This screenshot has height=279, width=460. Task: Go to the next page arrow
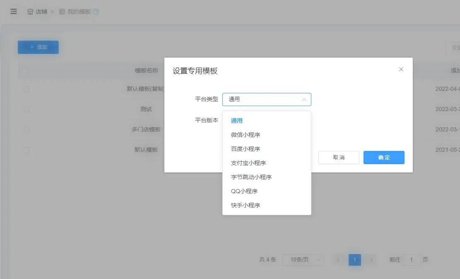click(x=371, y=260)
